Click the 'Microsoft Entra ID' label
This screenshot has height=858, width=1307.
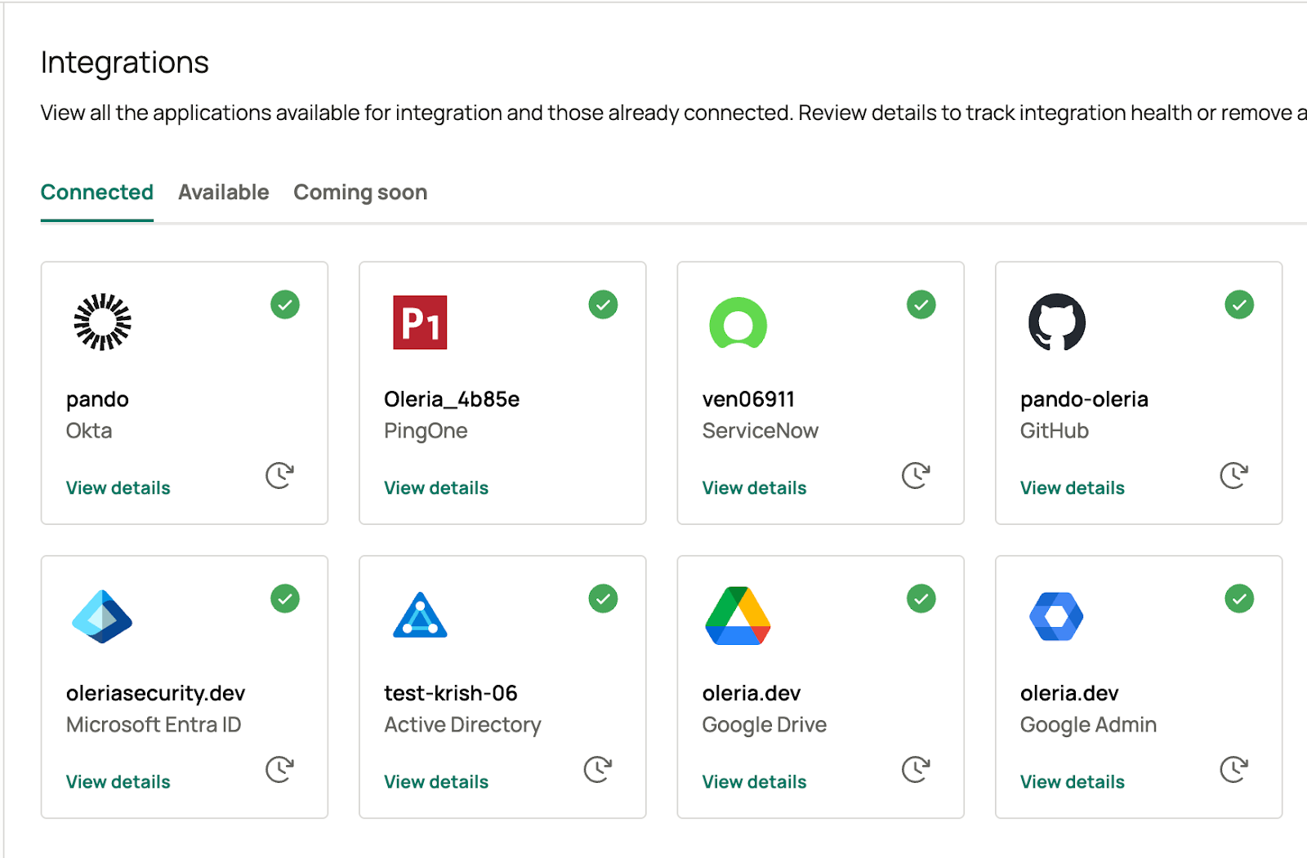tap(154, 725)
